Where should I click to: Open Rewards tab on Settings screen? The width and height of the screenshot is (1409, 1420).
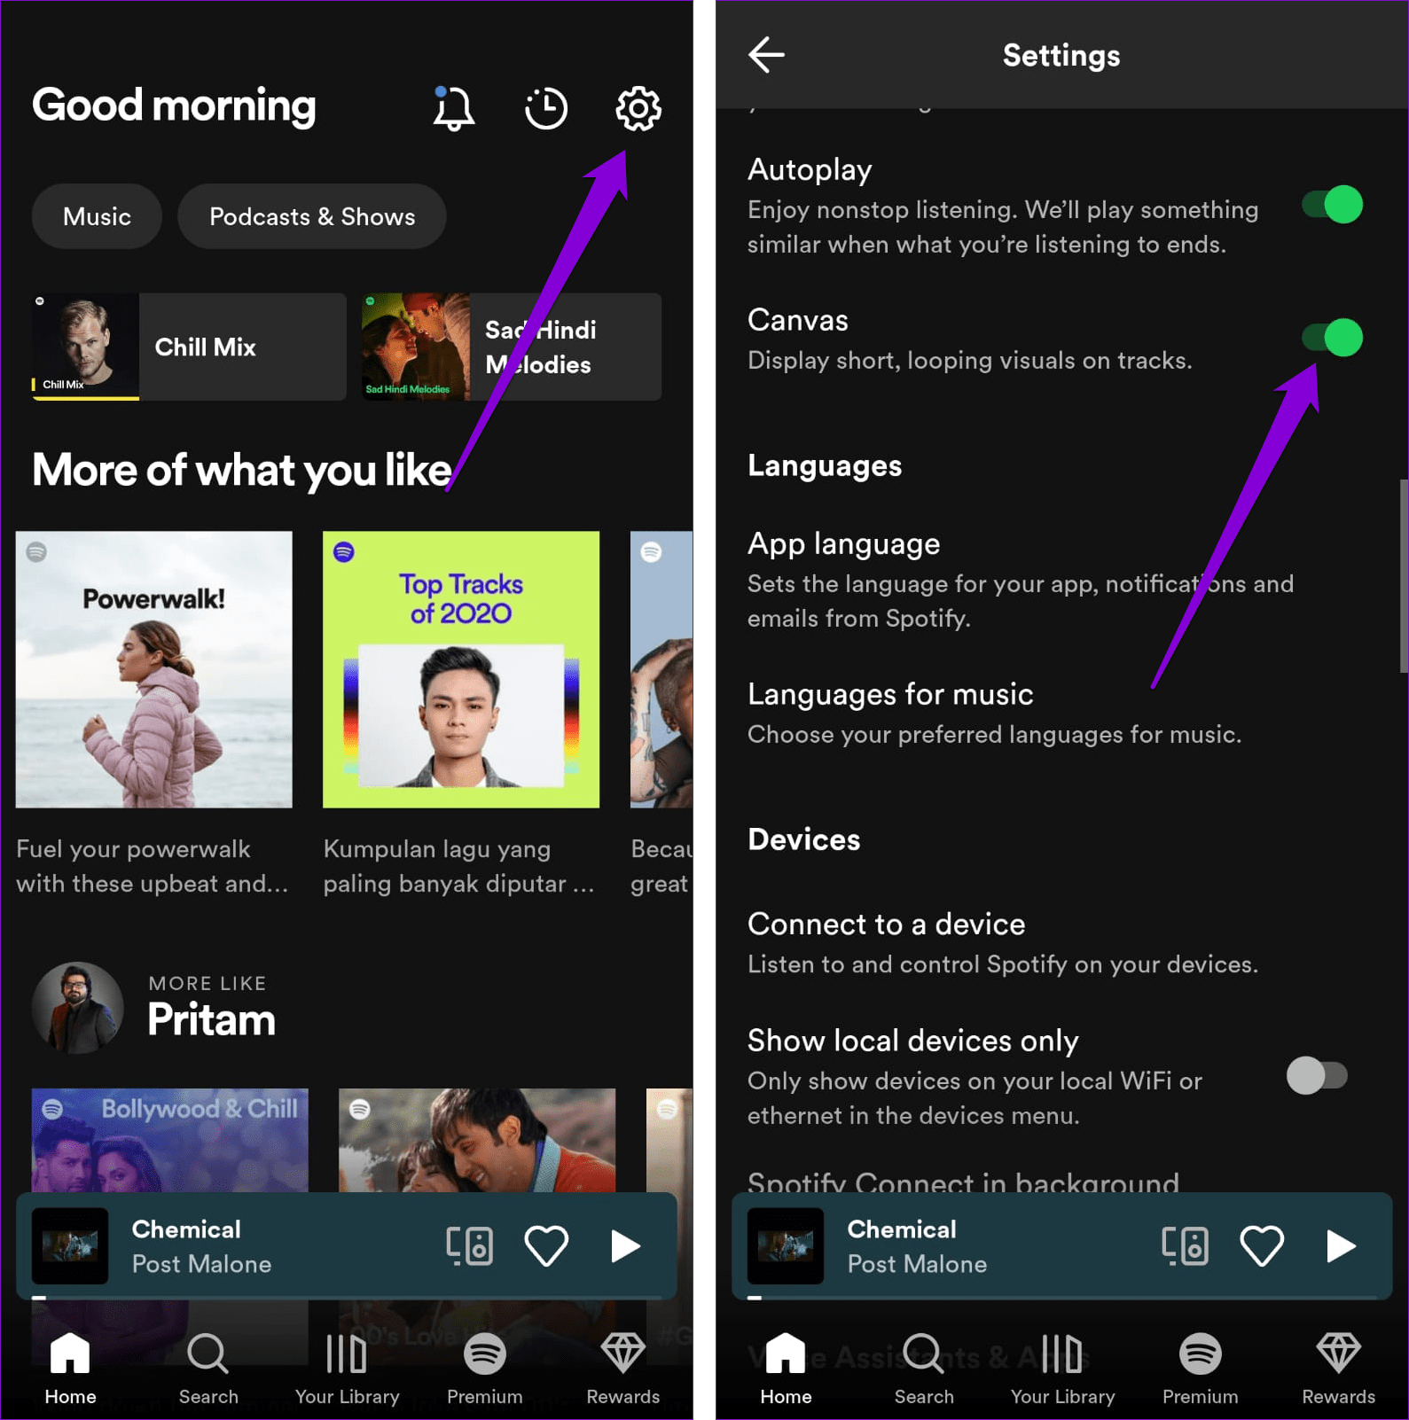pos(1338,1369)
